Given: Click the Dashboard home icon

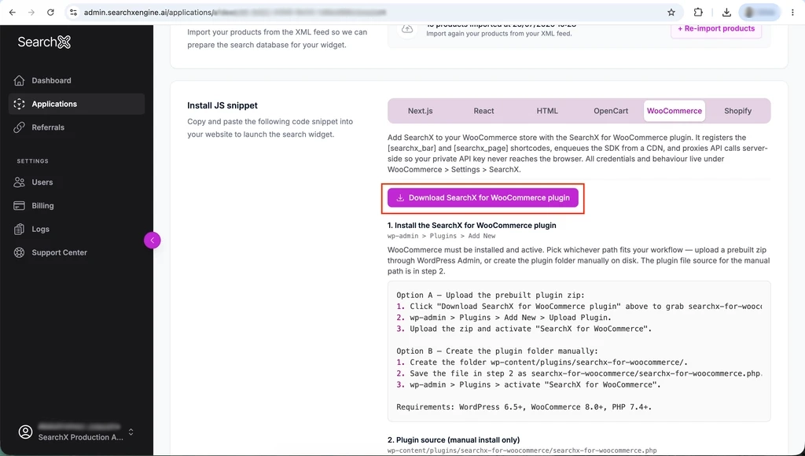Looking at the screenshot, I should point(19,81).
